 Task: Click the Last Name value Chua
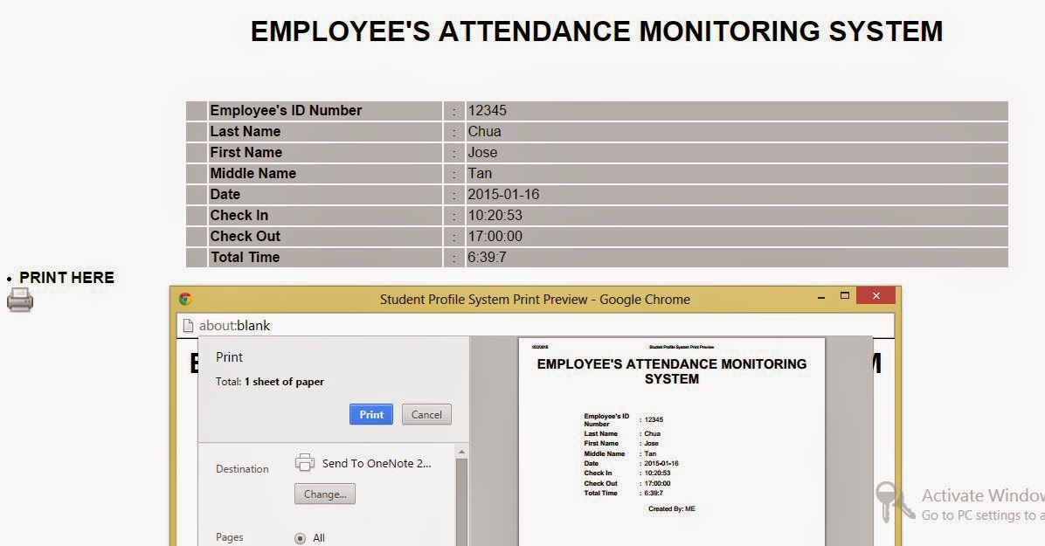pyautogui.click(x=485, y=131)
